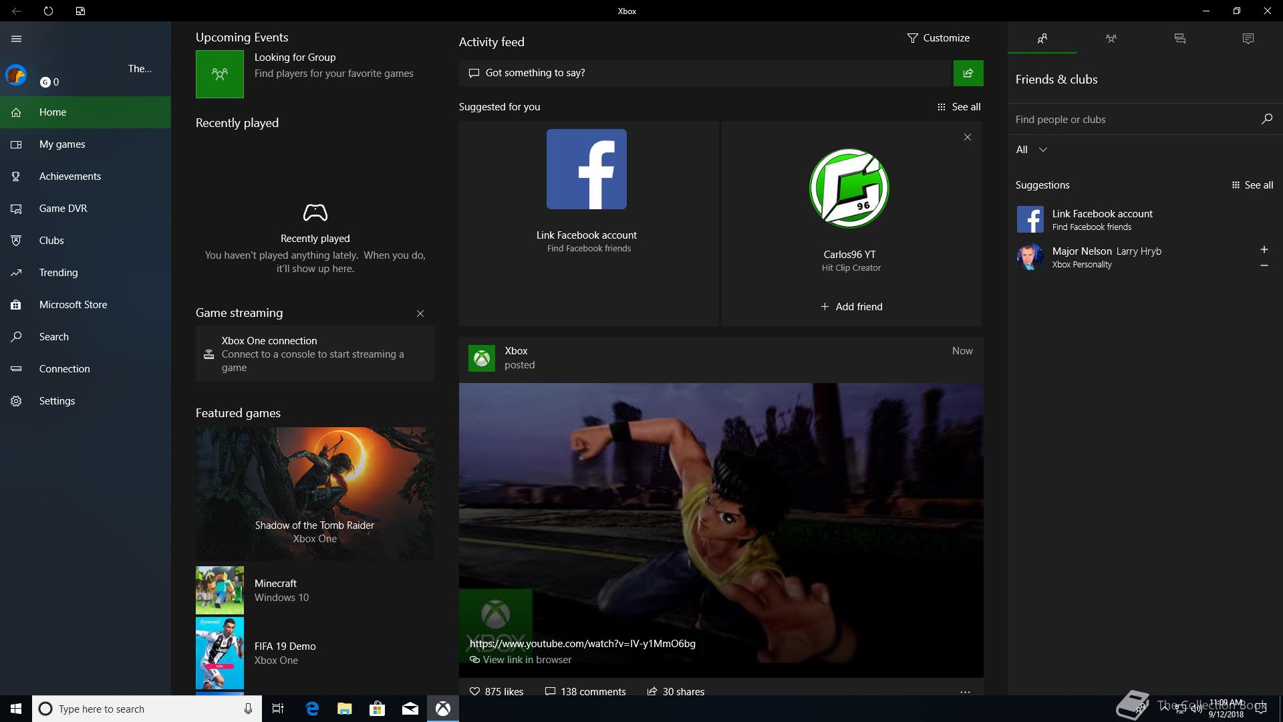
Task: Go to Home in sidebar
Action: [x=86, y=112]
